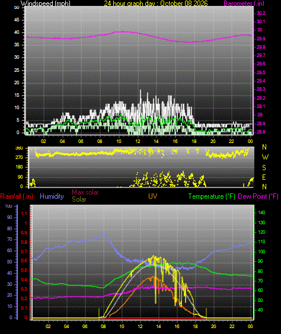Click the 140 temperature scale value

point(261,212)
